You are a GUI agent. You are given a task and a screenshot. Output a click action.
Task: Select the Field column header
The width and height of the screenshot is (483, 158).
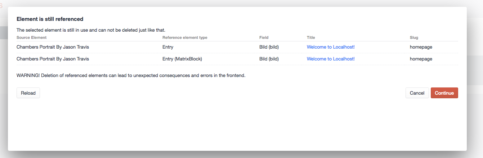tap(264, 37)
